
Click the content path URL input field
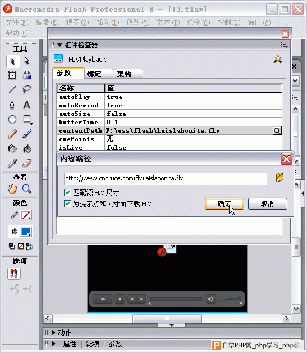click(166, 179)
